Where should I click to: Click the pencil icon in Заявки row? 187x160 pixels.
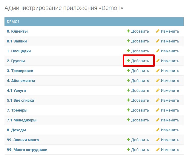coord(158,41)
